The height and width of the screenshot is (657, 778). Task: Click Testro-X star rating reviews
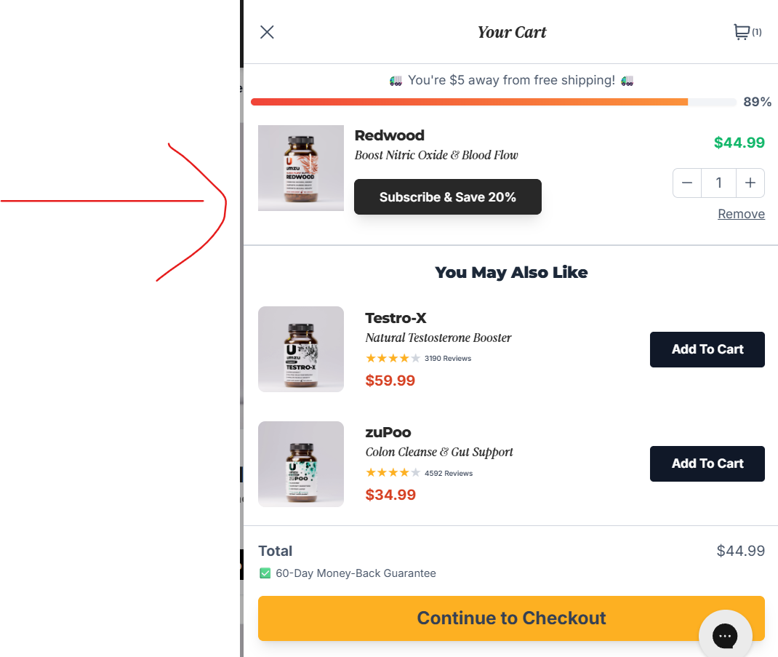coord(418,358)
